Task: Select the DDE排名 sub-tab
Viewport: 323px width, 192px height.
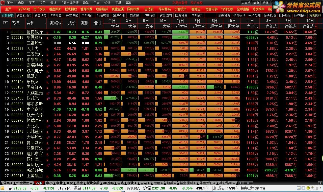Action: click(x=56, y=15)
